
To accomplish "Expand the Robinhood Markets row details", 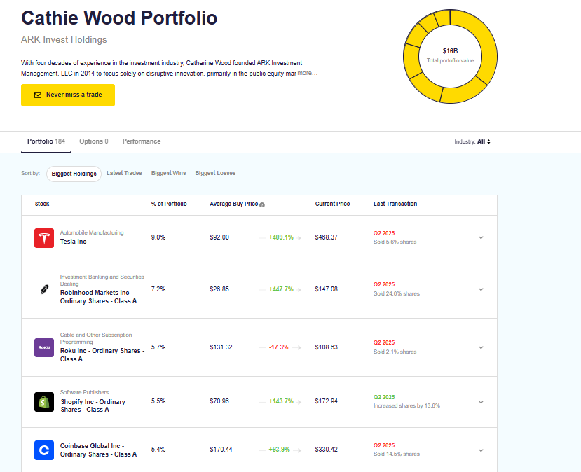I will point(481,289).
